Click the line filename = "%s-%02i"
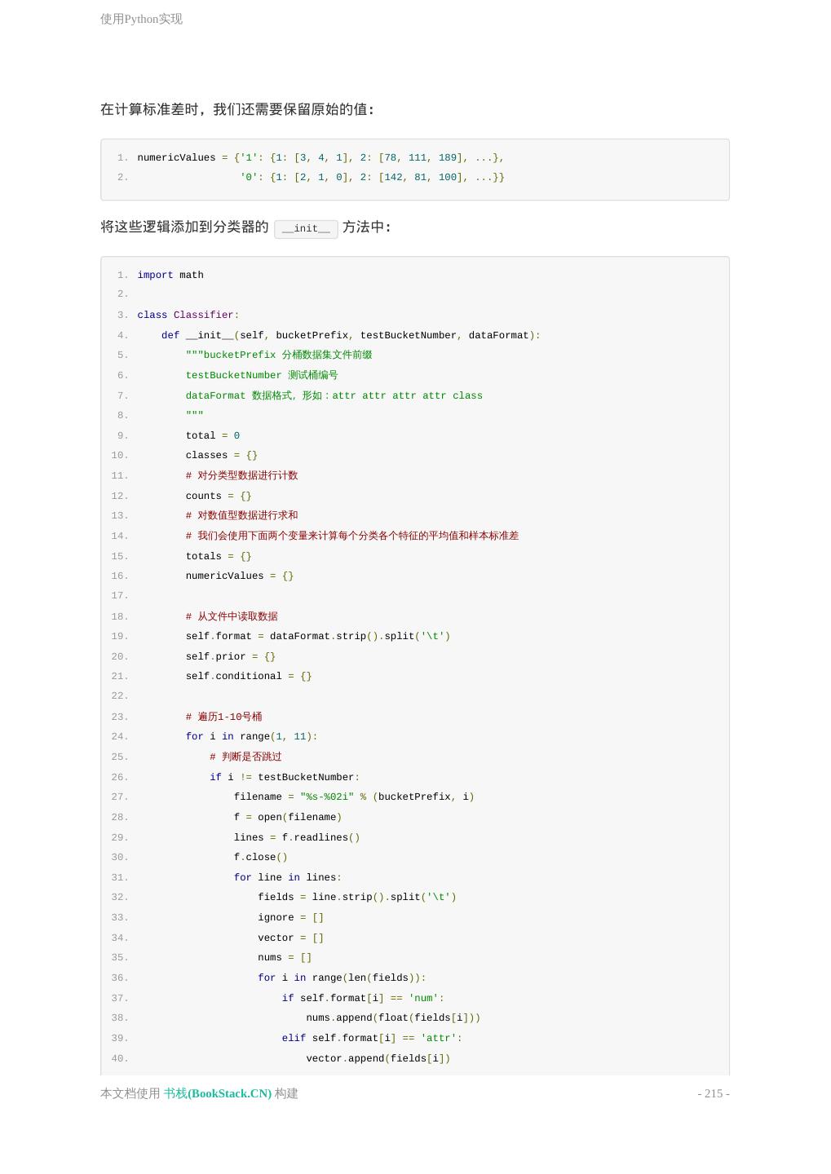This screenshot has width=831, height=1174. [354, 797]
